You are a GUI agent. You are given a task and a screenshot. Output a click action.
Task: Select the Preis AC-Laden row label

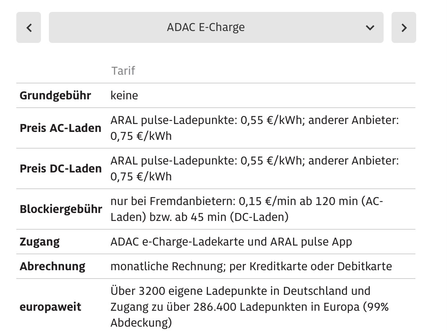pos(60,128)
